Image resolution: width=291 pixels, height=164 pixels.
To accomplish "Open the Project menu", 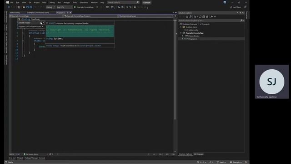I will [x=36, y=3].
